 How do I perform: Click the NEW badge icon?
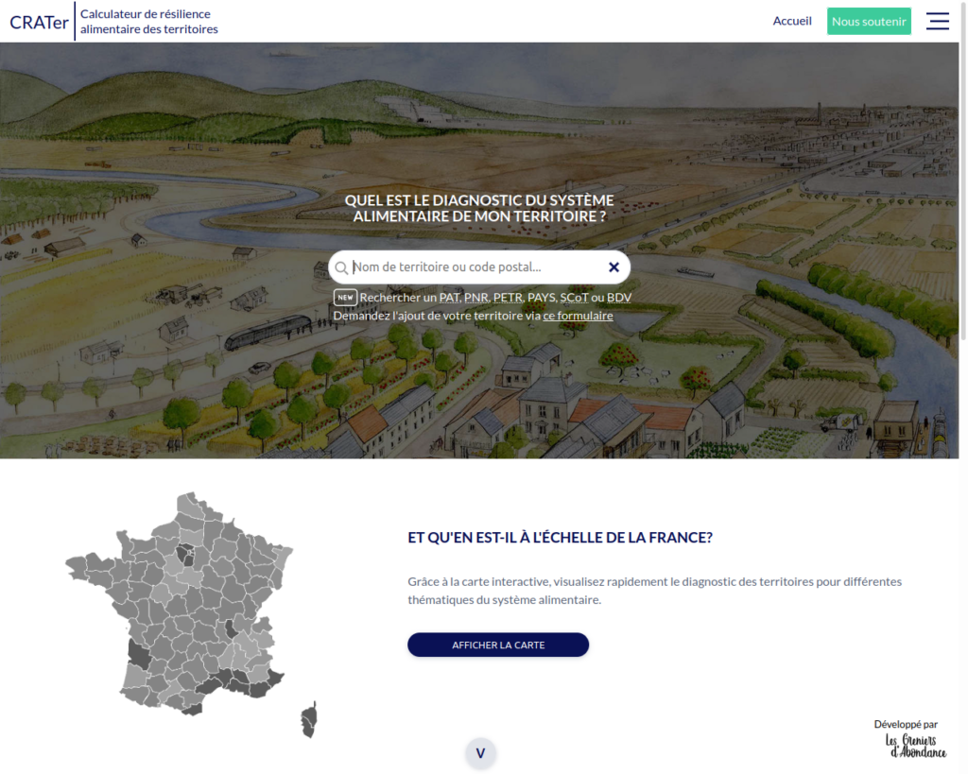[345, 297]
